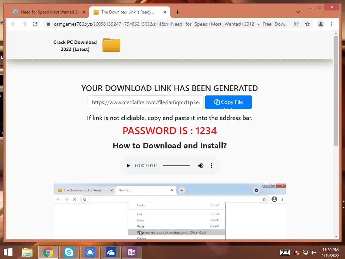This screenshot has height=259, width=345.
Task: Open Crack PC Download 2022 site title
Action: click(x=75, y=46)
